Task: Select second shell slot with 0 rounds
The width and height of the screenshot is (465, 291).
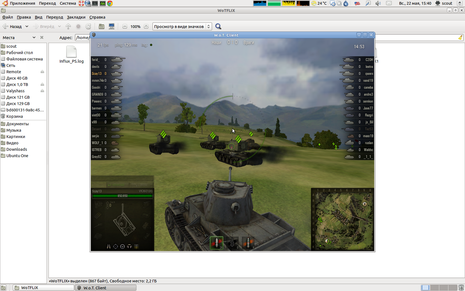Action: coord(232,243)
